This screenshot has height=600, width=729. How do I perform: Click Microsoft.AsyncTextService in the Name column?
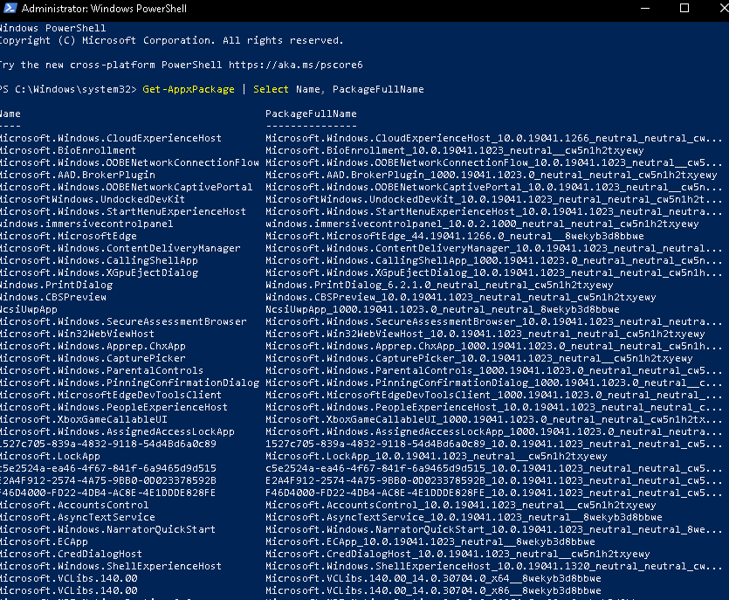click(x=78, y=517)
